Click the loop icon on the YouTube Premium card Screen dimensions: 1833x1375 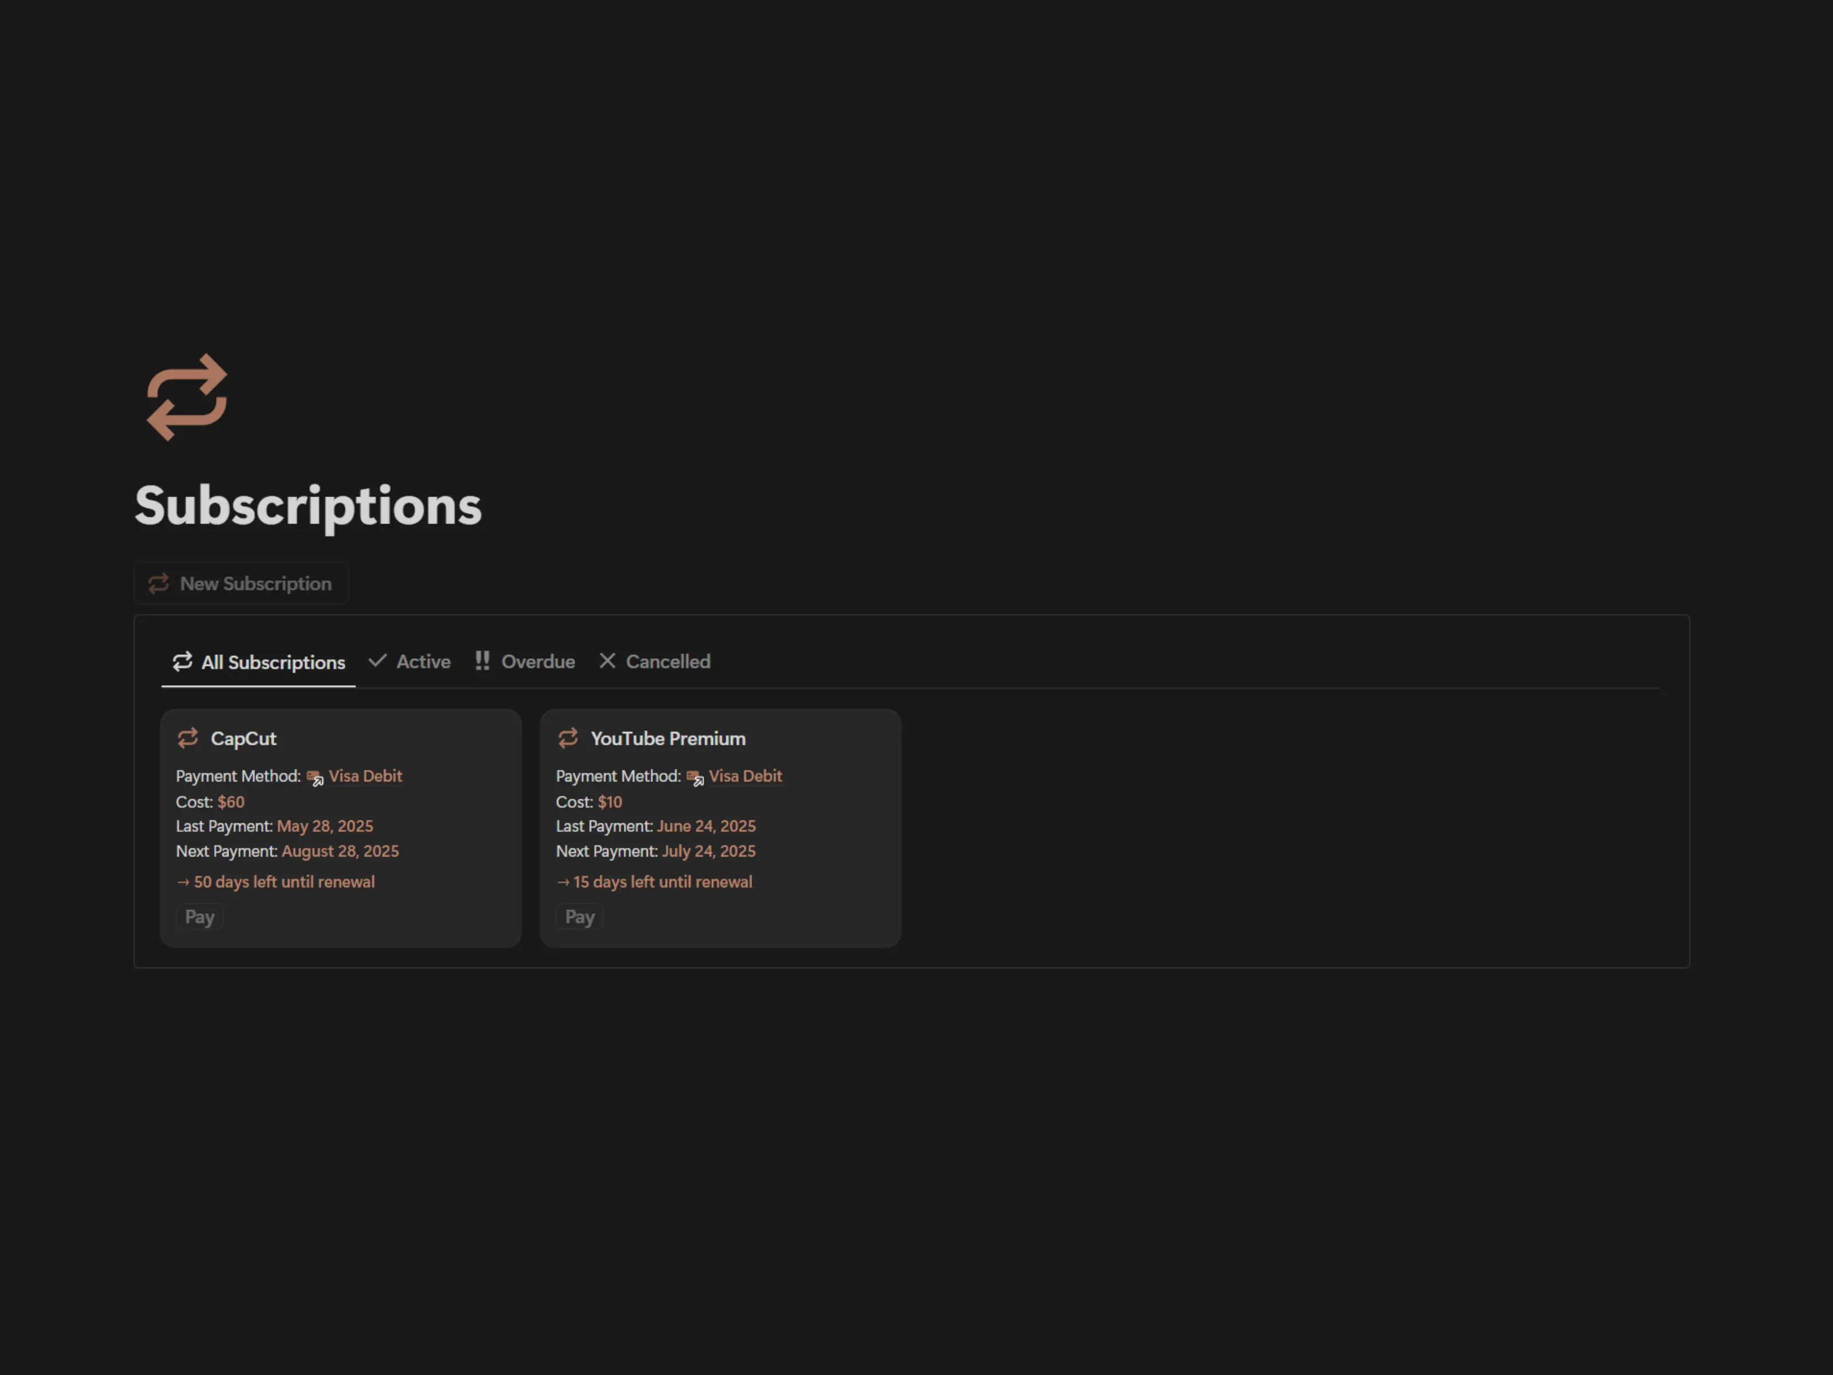pos(568,738)
